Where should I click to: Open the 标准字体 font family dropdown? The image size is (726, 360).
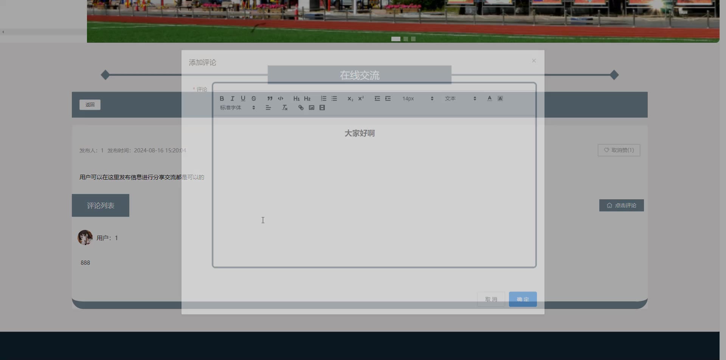coord(237,108)
